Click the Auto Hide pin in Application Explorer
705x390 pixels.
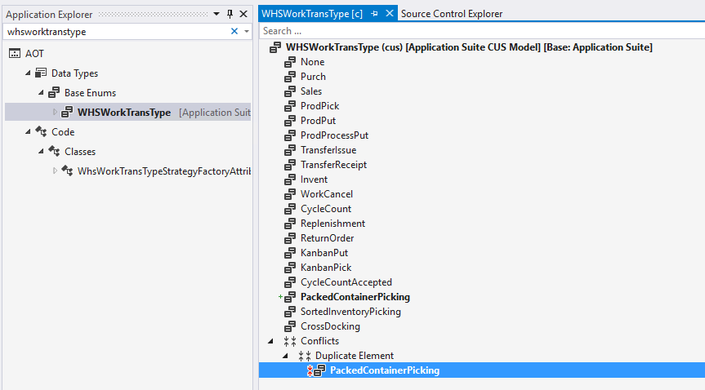230,14
